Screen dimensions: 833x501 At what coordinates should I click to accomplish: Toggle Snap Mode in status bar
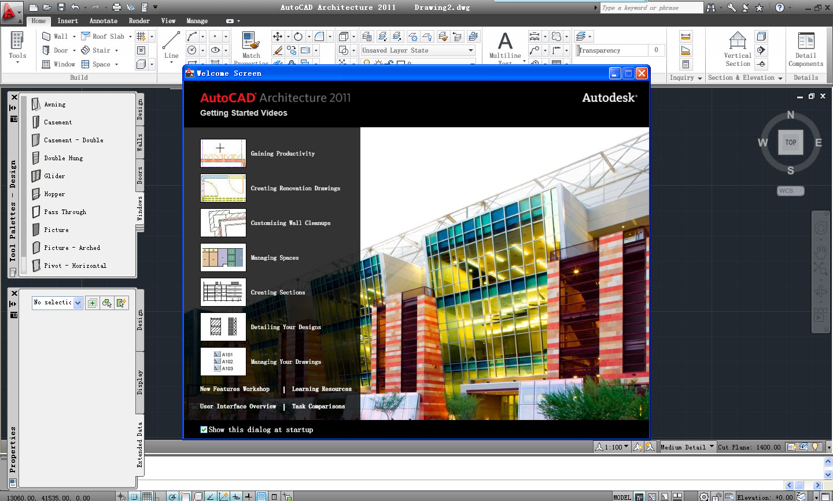134,496
